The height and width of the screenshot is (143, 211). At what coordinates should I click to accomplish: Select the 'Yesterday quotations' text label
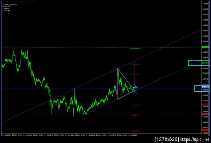[x=10, y=5]
